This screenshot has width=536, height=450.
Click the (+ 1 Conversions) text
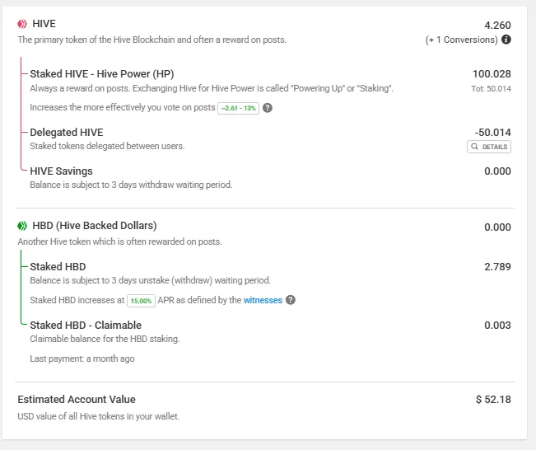point(461,40)
